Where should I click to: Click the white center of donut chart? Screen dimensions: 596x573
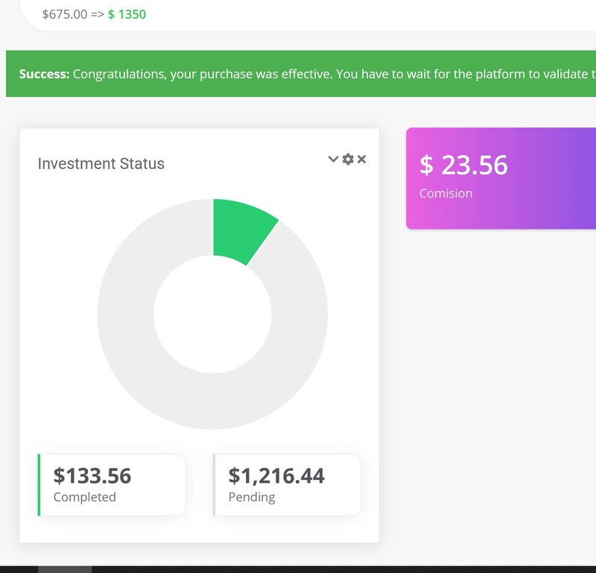(212, 314)
